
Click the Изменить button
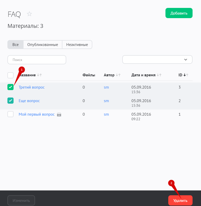(x=21, y=201)
